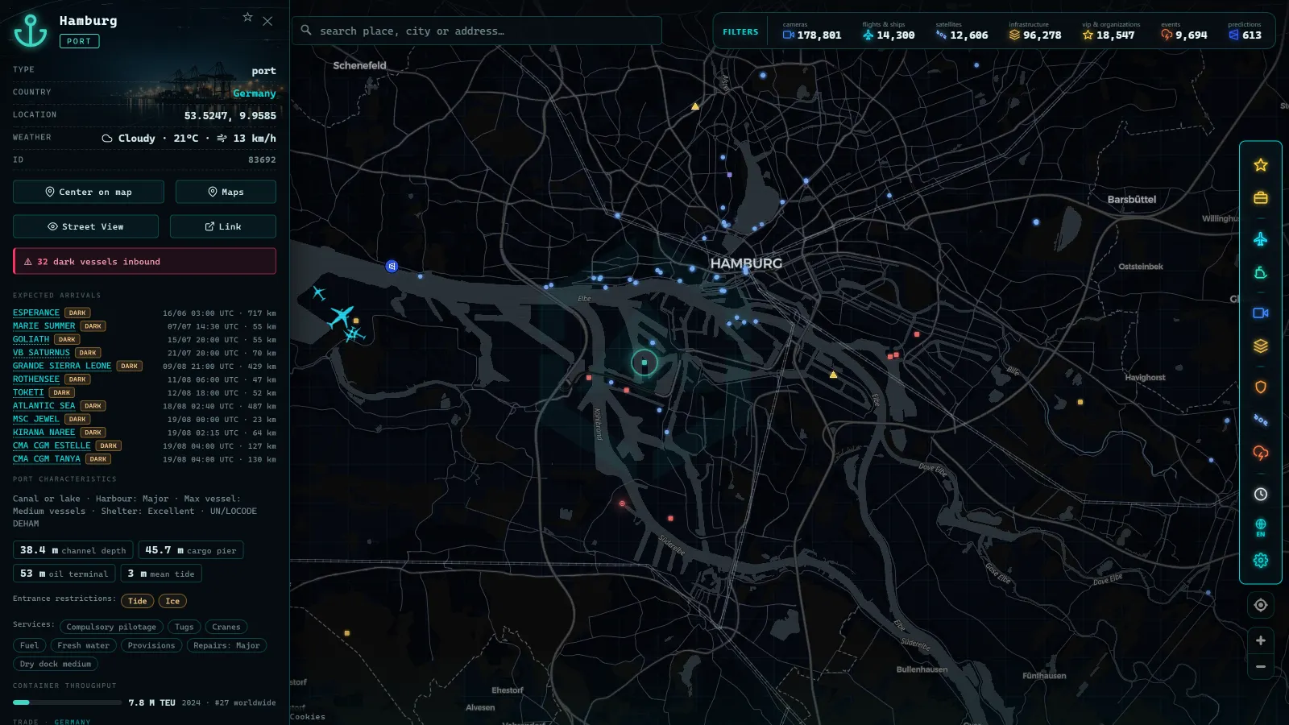The height and width of the screenshot is (725, 1289).
Task: Click the orange shield icon
Action: point(1261,387)
